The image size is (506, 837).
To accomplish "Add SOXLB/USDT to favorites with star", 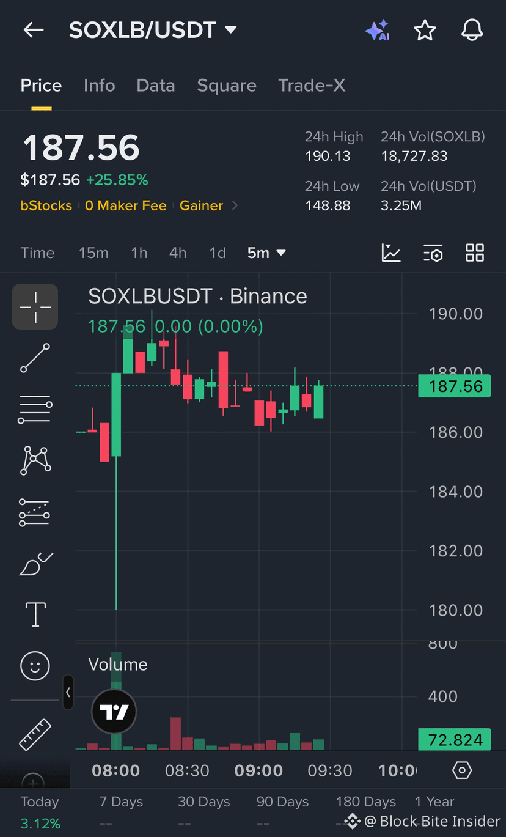I will (x=425, y=30).
